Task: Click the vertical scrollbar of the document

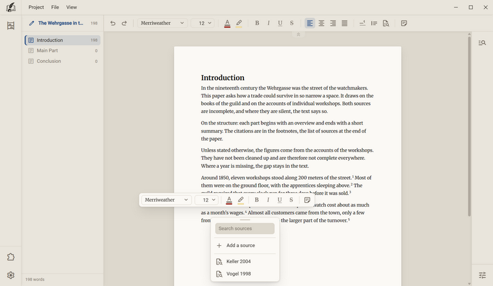Action: coord(469,126)
